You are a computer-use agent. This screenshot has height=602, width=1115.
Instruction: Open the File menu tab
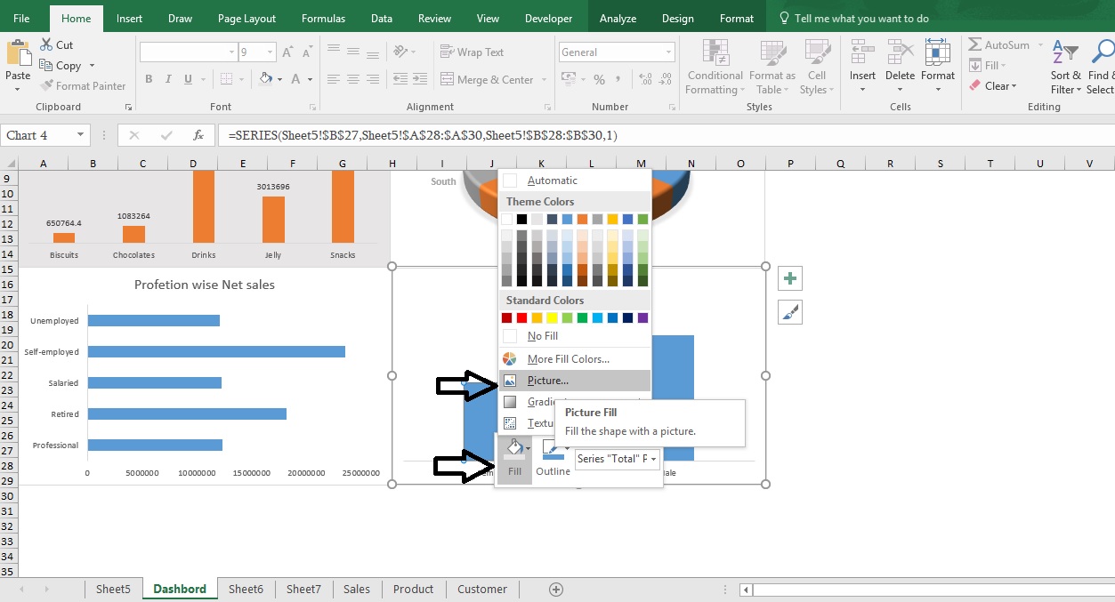click(22, 18)
